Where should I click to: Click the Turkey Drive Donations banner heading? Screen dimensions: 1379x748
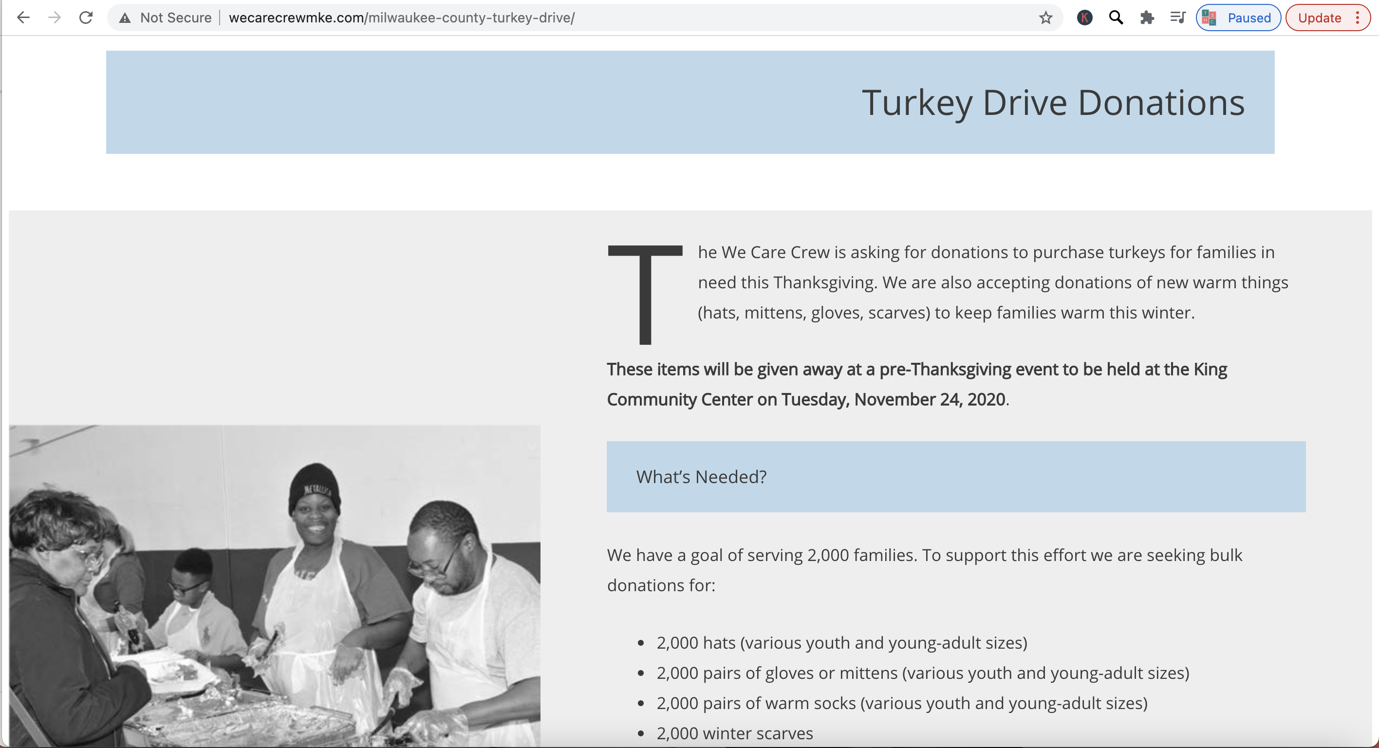(x=1052, y=102)
